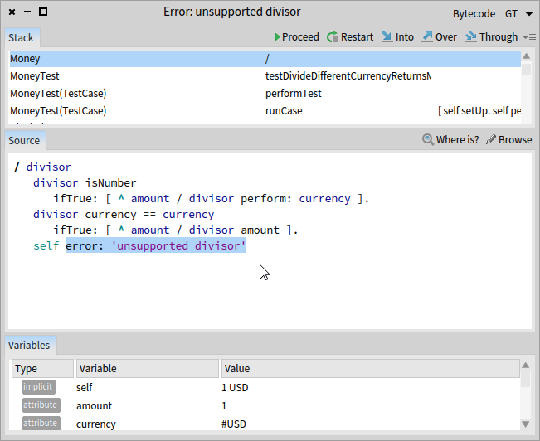Open the stack toolbar overflow menu
This screenshot has width=540, height=441.
click(530, 36)
